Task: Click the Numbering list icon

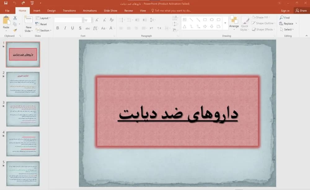Action: tap(129, 20)
